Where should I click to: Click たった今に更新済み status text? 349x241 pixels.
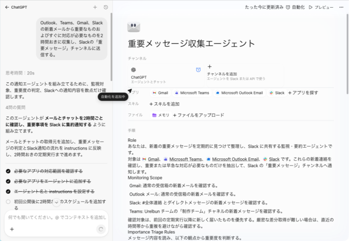point(264,7)
